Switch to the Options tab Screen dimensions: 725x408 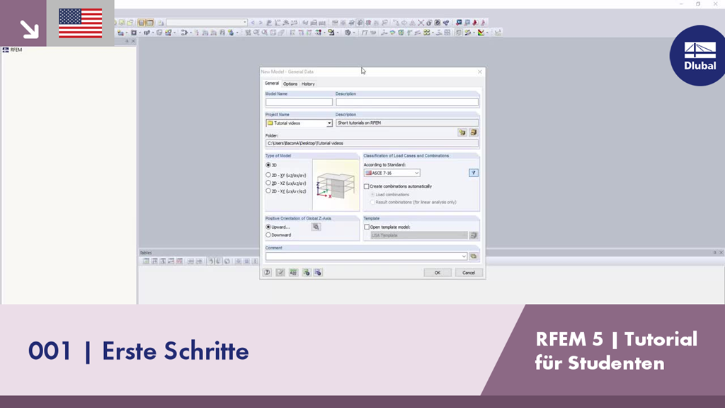coord(290,84)
